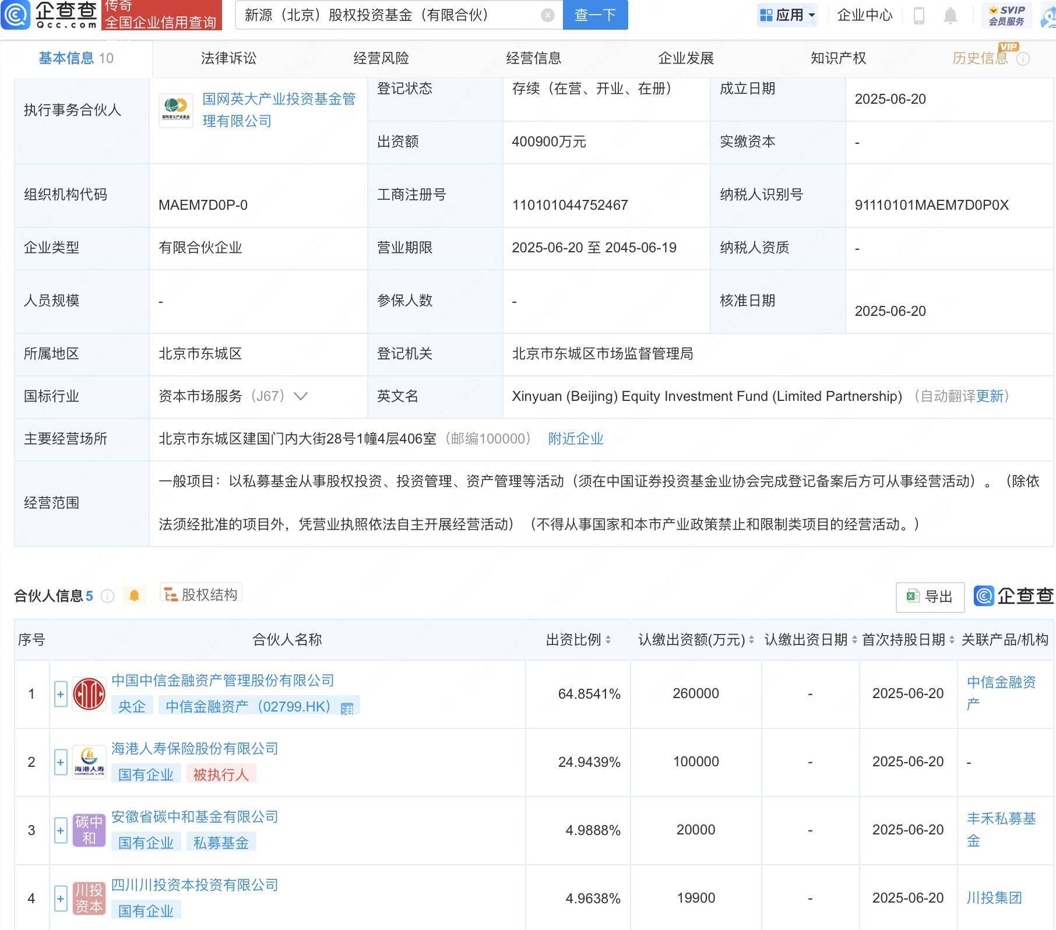Click the 海港人寿 logo in row 2

pos(89,762)
